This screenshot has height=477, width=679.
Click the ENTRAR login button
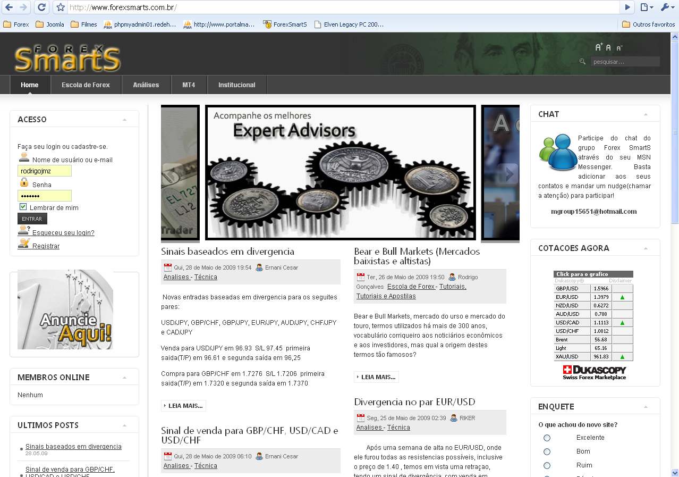32,219
